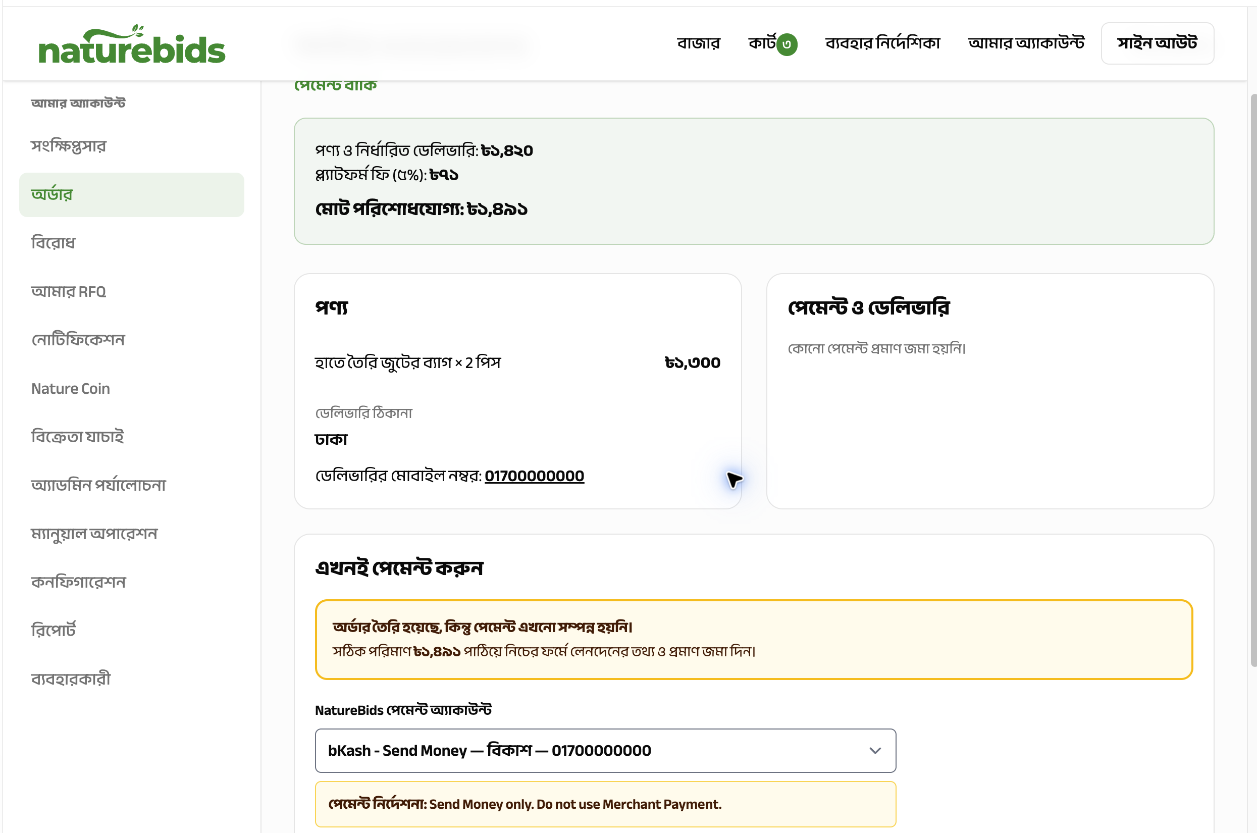Open নোটিফিকেশন in the sidebar
The height and width of the screenshot is (833, 1257).
pos(131,340)
